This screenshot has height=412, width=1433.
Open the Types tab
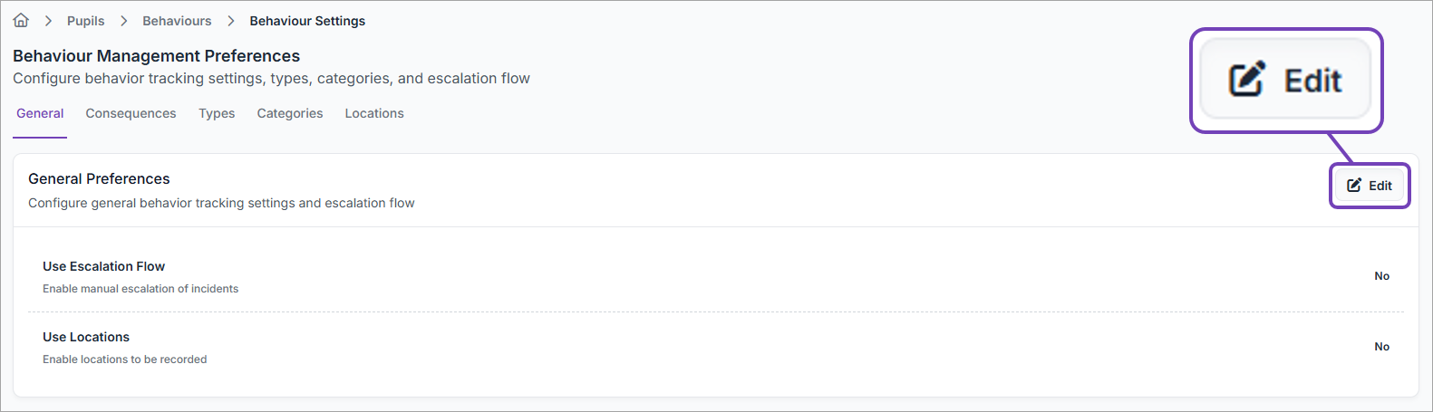click(x=217, y=114)
